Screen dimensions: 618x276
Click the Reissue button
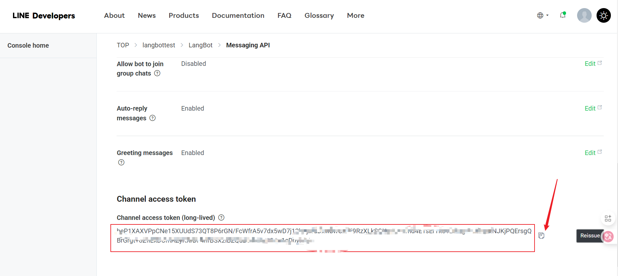[590, 236]
